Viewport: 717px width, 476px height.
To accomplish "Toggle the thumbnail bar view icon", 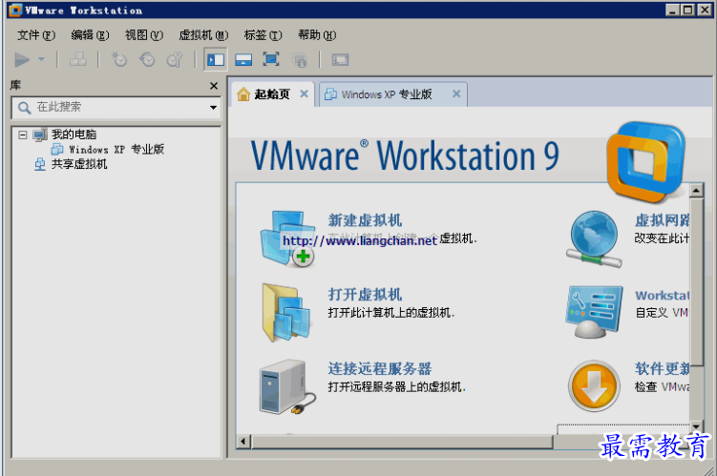I will coord(243,59).
